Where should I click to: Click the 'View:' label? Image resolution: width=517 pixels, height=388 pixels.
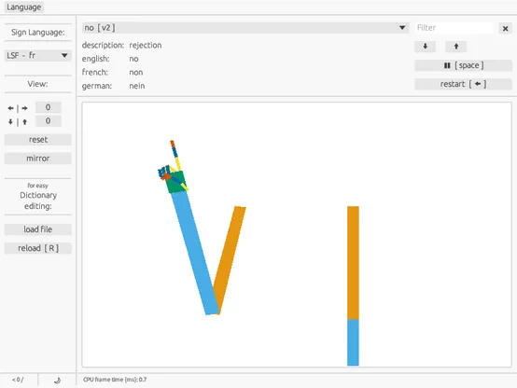[x=37, y=84]
